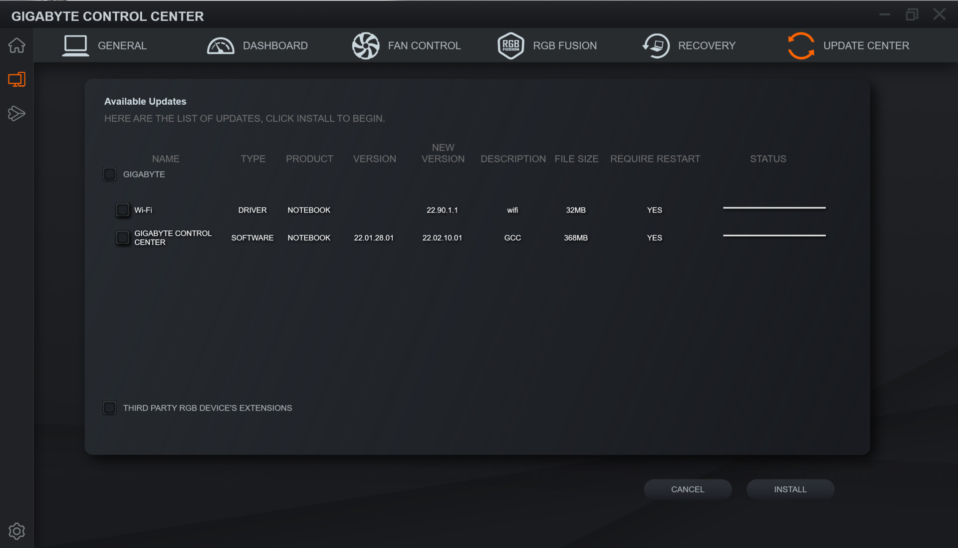Click the Update Center refresh icon
958x548 pixels.
click(x=801, y=45)
